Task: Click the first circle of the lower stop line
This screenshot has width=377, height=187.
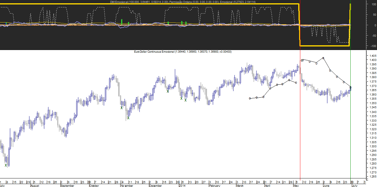Action: point(250,98)
